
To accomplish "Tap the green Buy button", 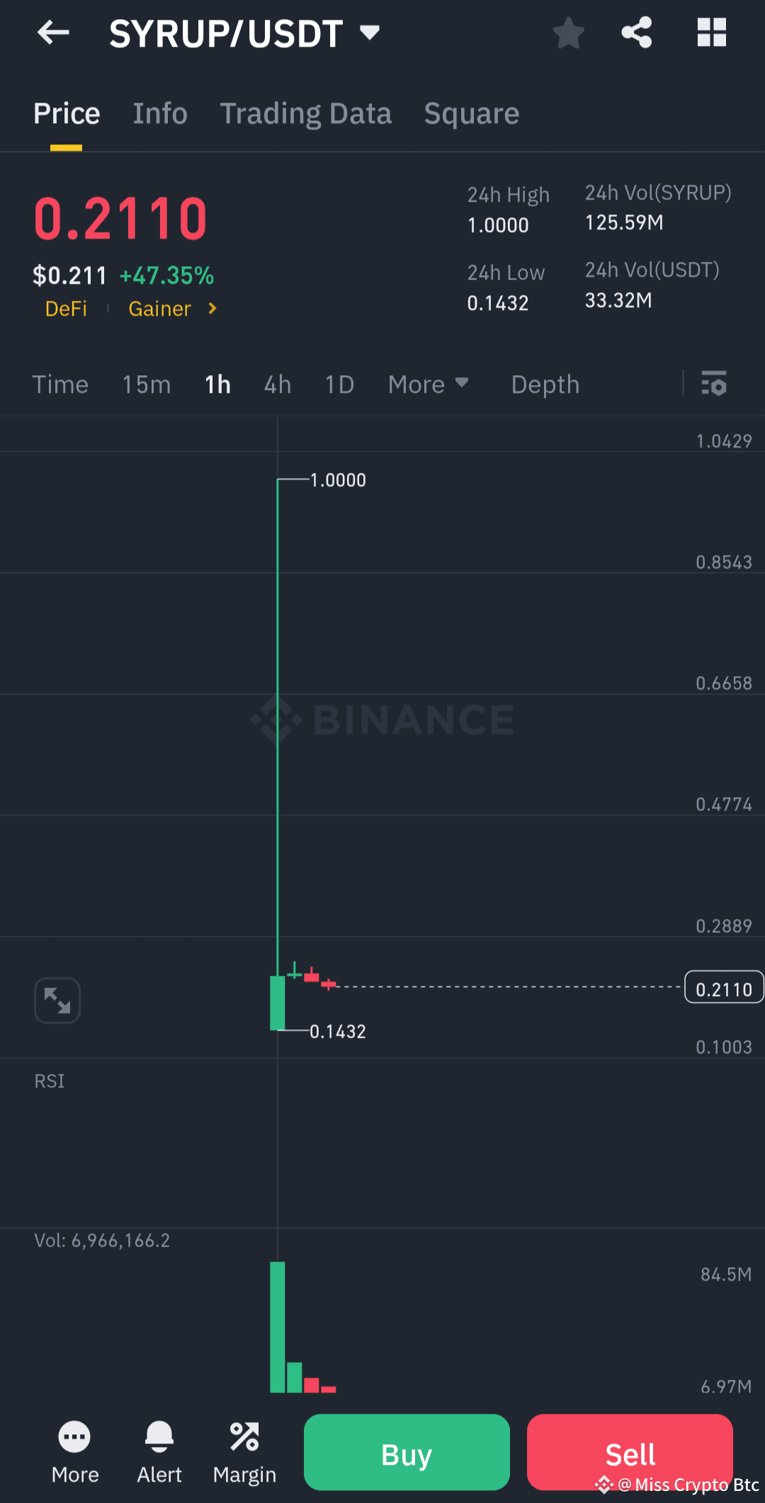I will tap(407, 1452).
